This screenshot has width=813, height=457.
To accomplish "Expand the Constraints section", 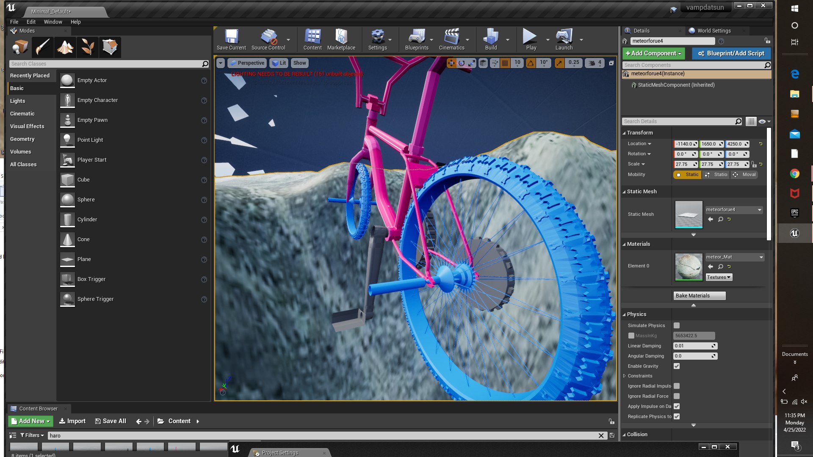I will [624, 376].
